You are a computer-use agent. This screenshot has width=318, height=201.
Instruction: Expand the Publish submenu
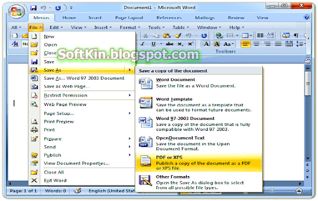(x=82, y=155)
